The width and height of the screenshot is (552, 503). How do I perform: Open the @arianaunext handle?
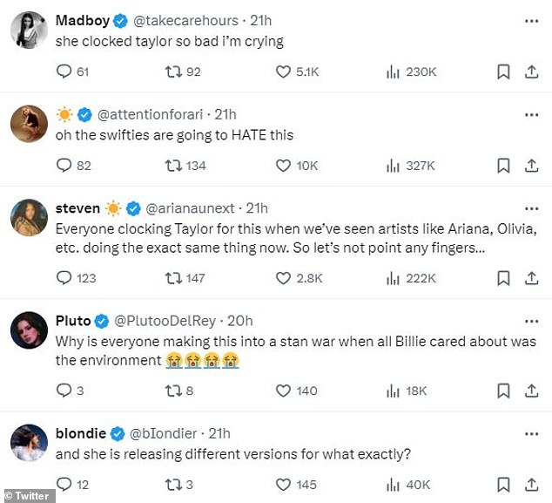point(190,208)
